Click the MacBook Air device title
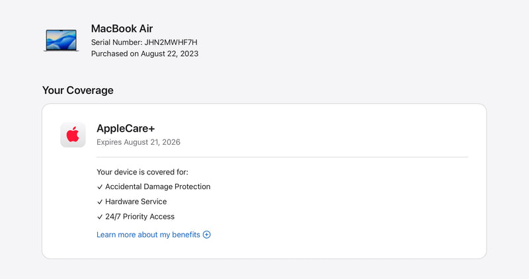Screen dimensions: 529x279 click(122, 28)
